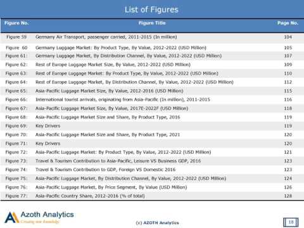This screenshot has width=304, height=228.
Task: Click the 'Page No.' column header
Action: (288, 23)
